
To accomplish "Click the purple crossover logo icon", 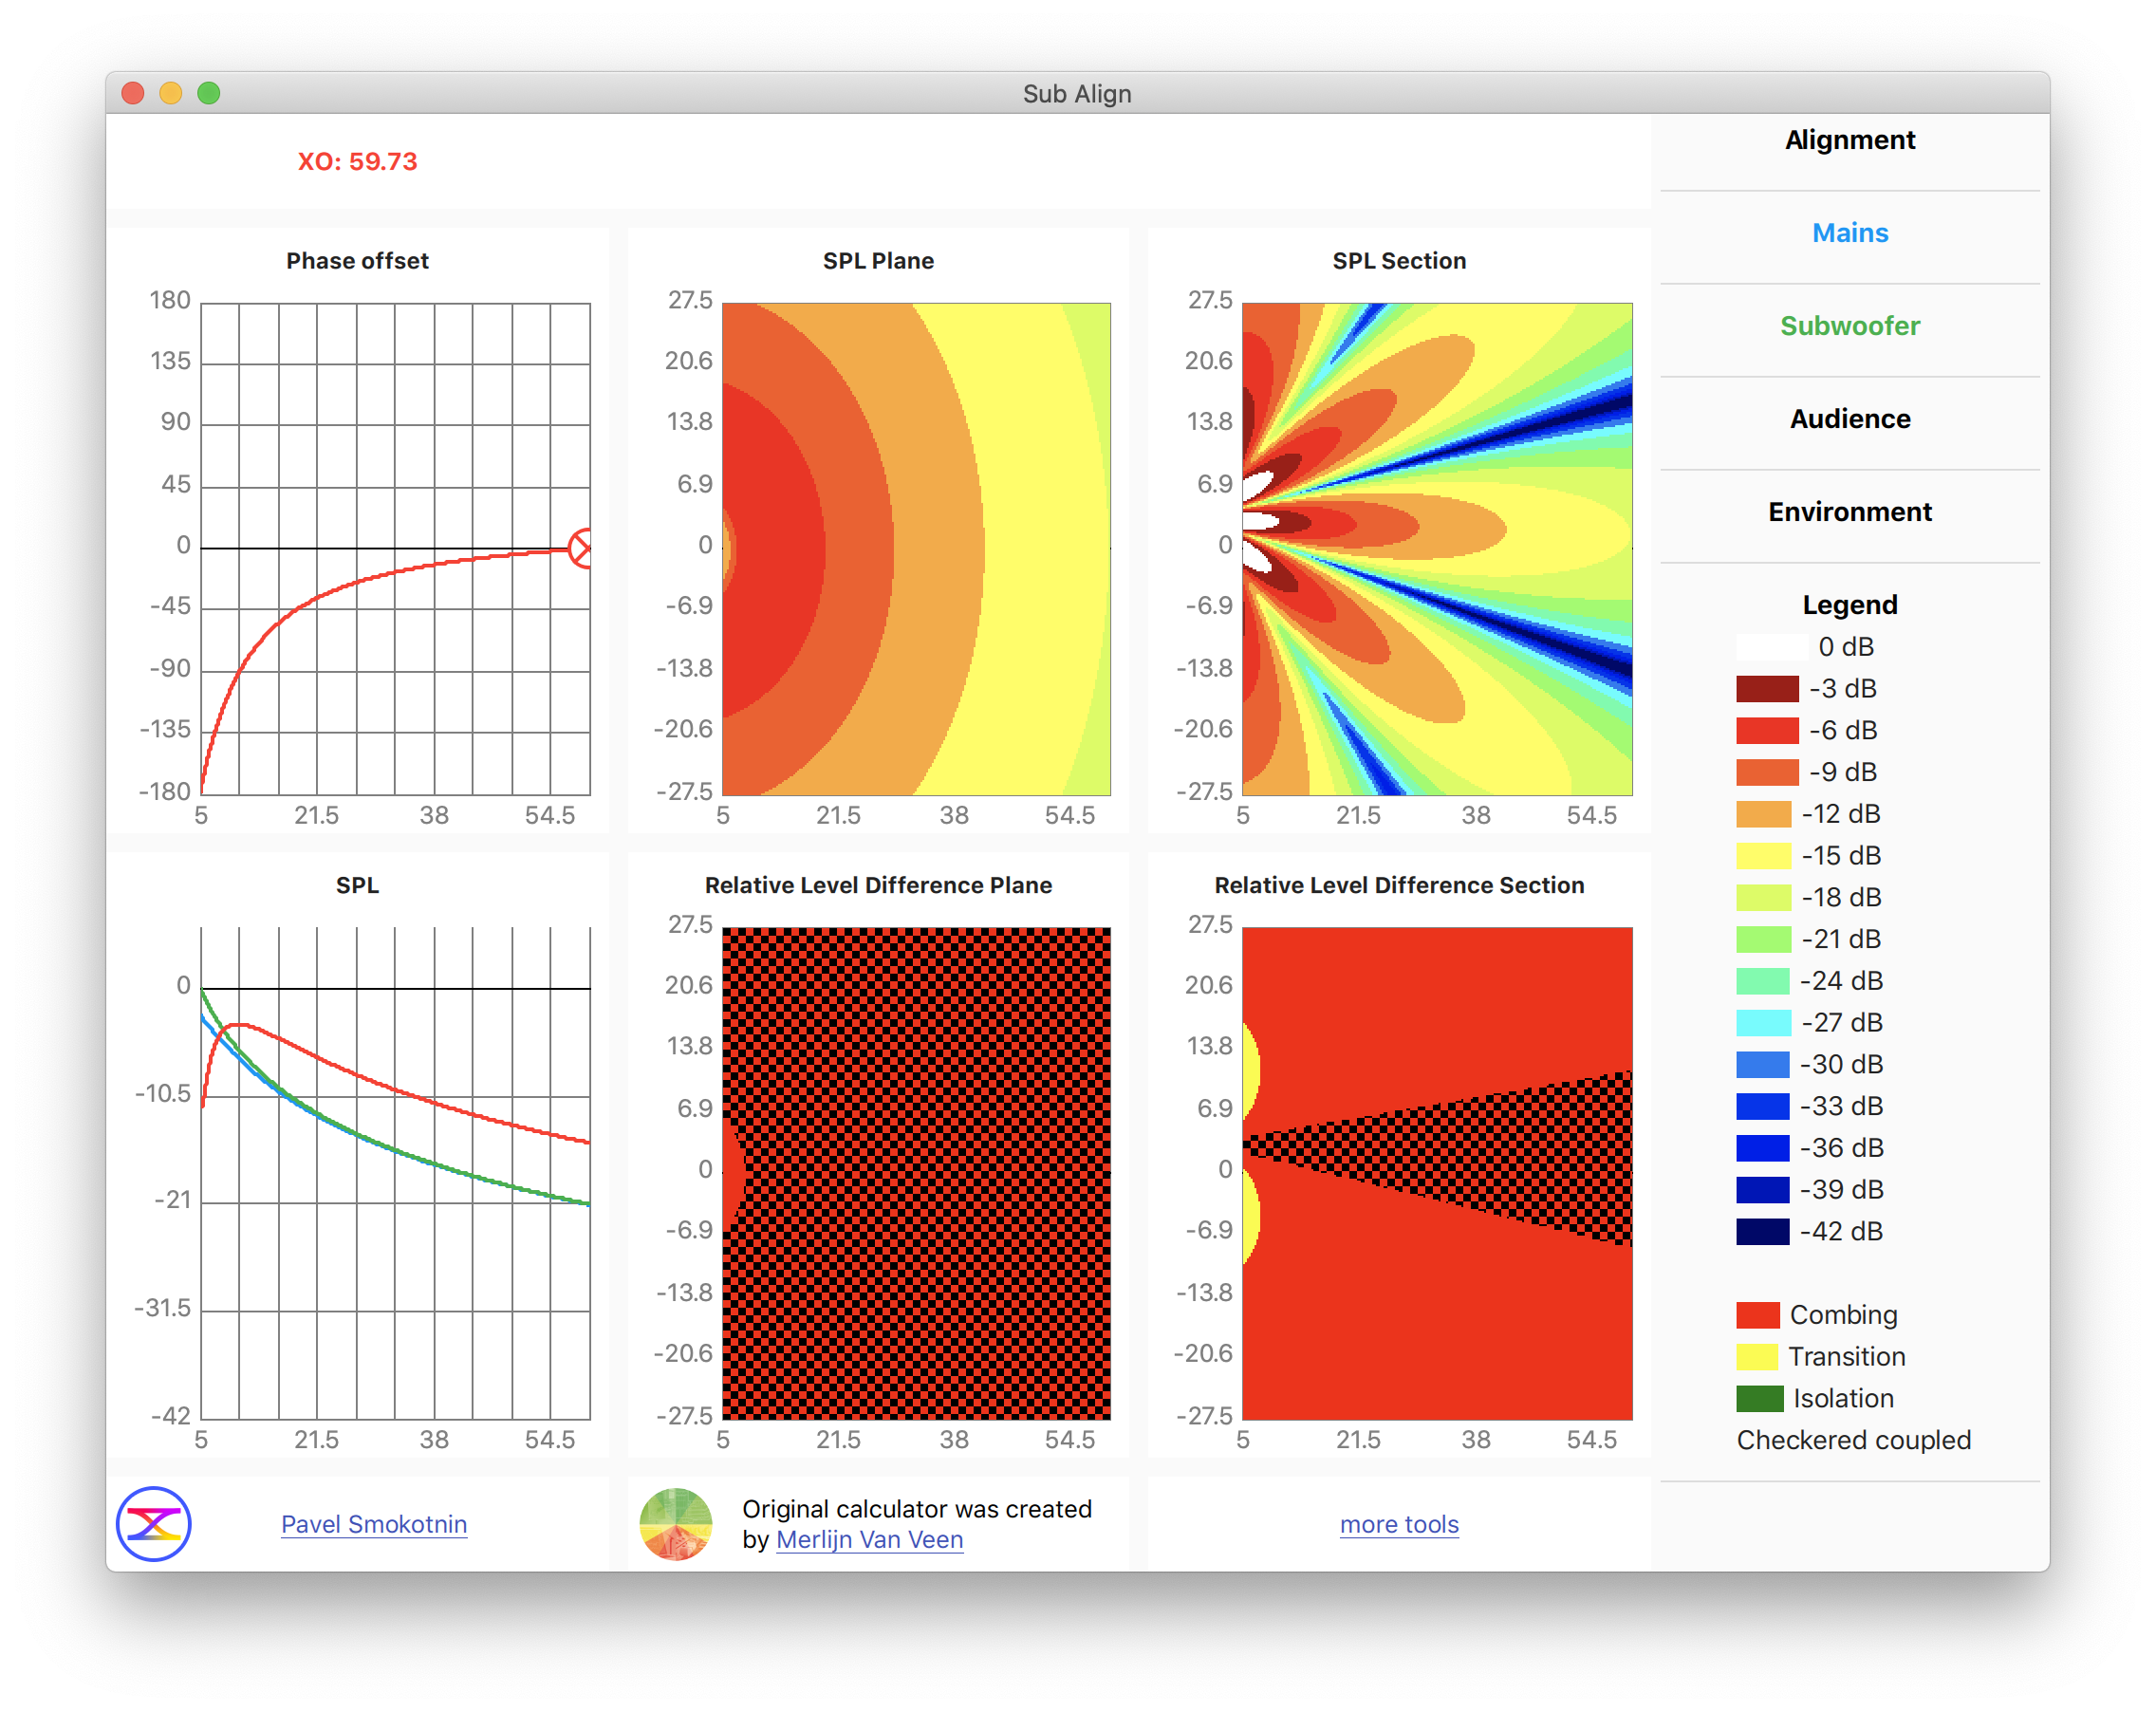I will pyautogui.click(x=153, y=1524).
